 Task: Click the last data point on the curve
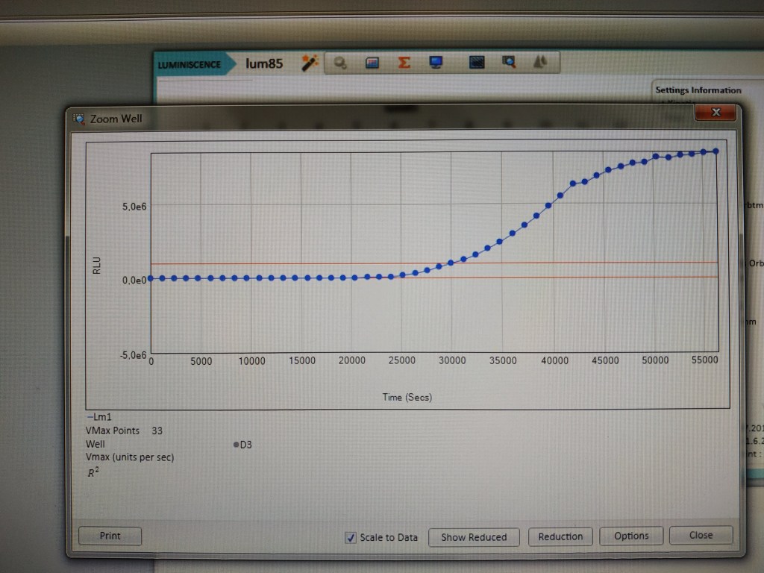pos(716,151)
